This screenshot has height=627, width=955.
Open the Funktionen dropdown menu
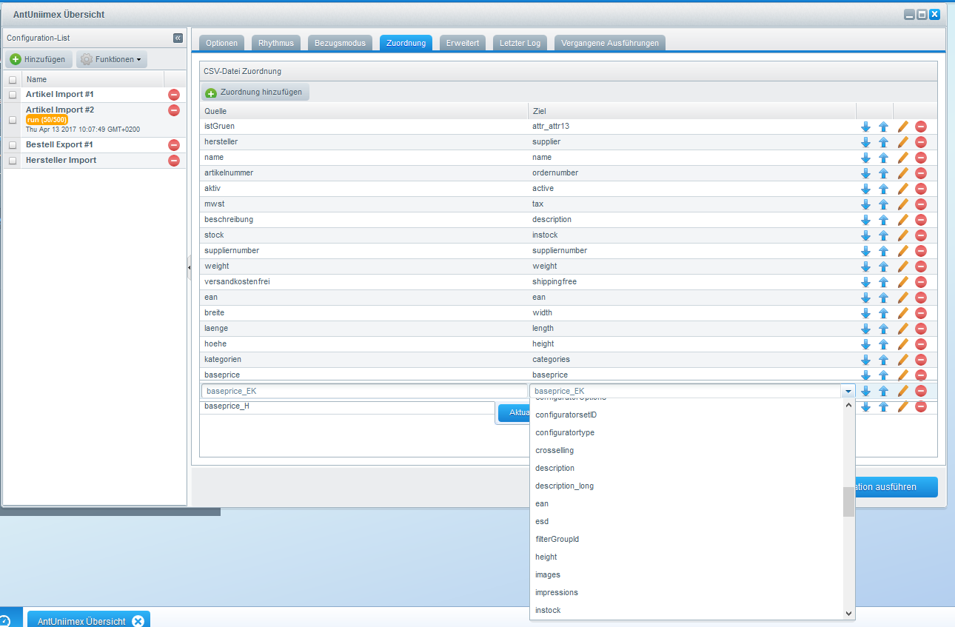113,59
